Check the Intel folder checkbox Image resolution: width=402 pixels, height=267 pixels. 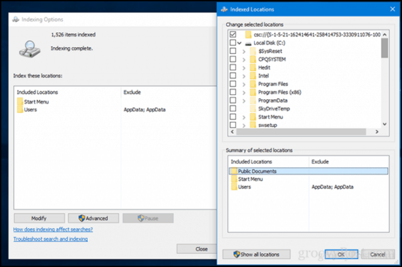point(233,75)
